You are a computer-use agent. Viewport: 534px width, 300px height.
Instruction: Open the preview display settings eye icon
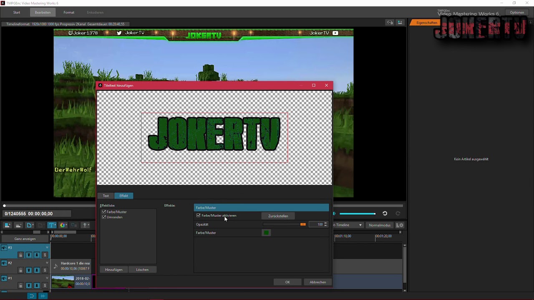(390, 22)
